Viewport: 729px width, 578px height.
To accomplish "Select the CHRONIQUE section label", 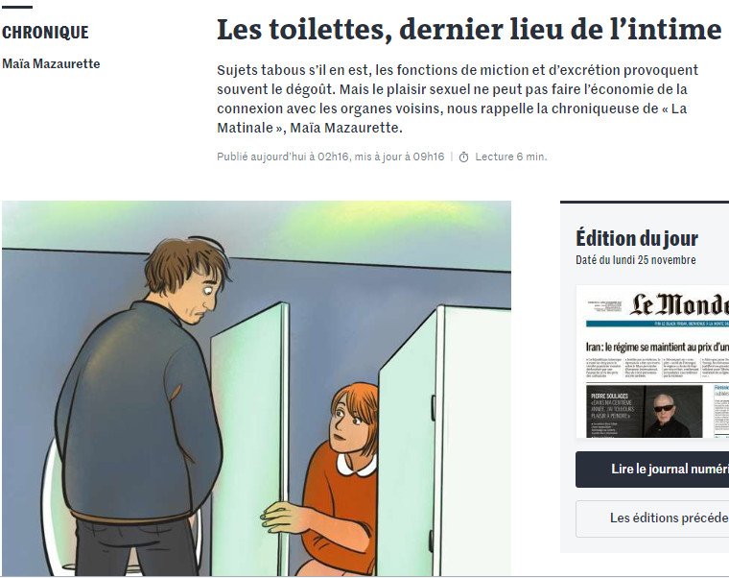I will coord(45,33).
